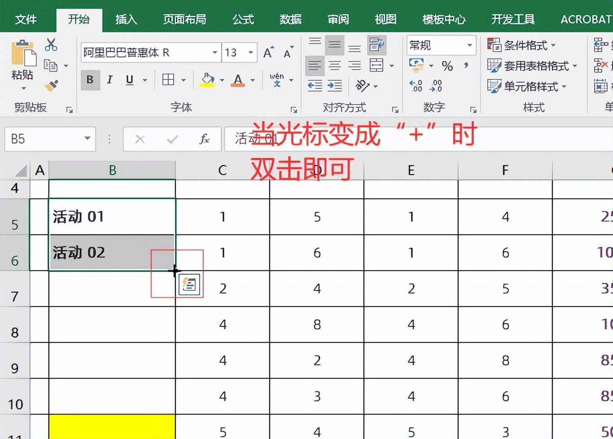The image size is (613, 439).
Task: Click the Copy icon in clipboard group
Action: pos(51,66)
